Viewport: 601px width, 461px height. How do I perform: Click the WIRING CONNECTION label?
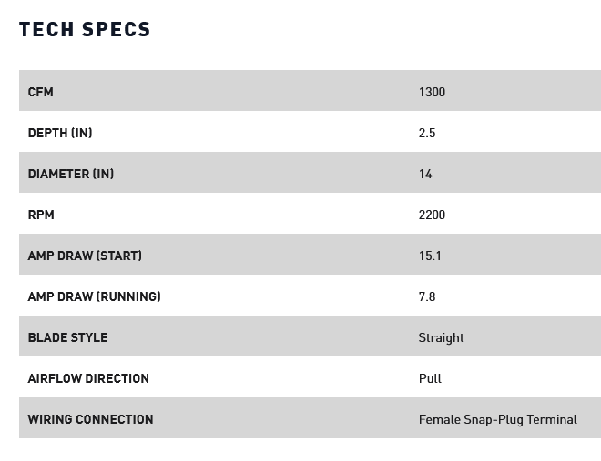(90, 419)
